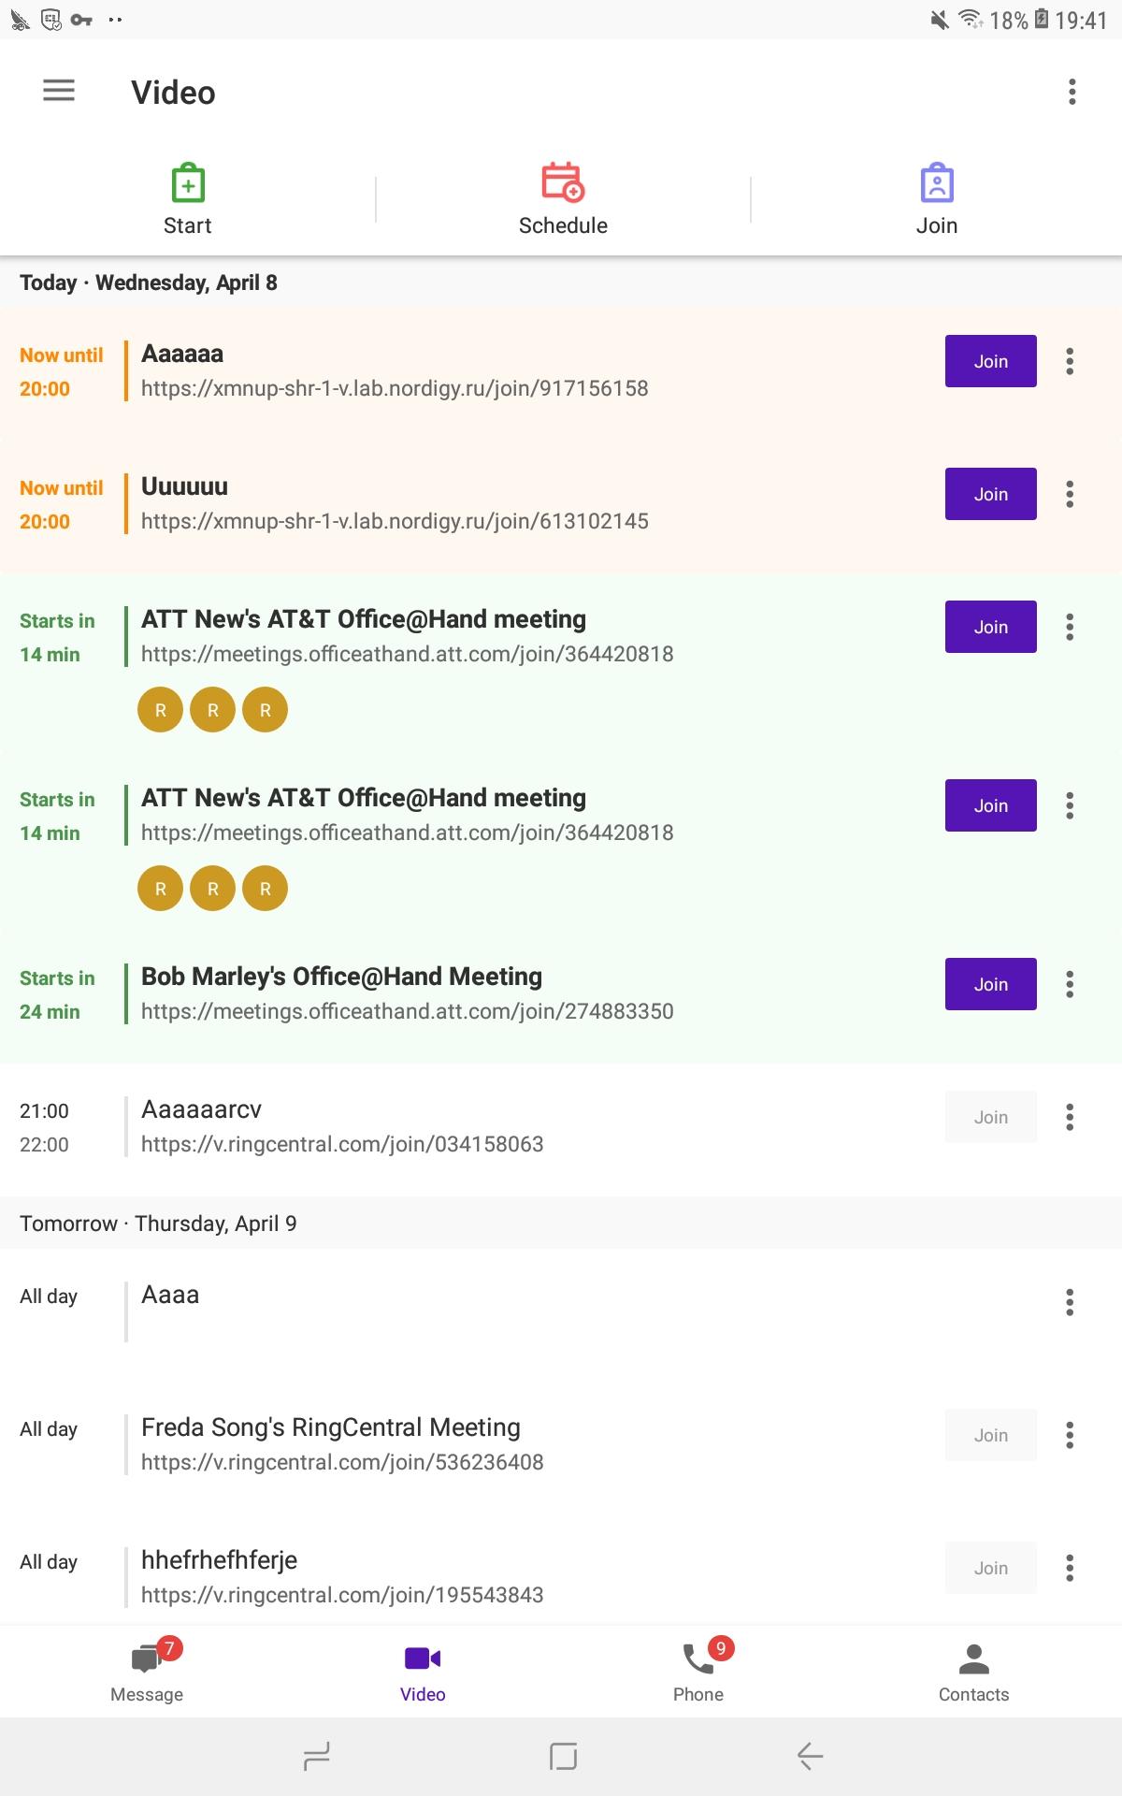
Task: Join the Aaaaaa meeting
Action: [x=990, y=361]
